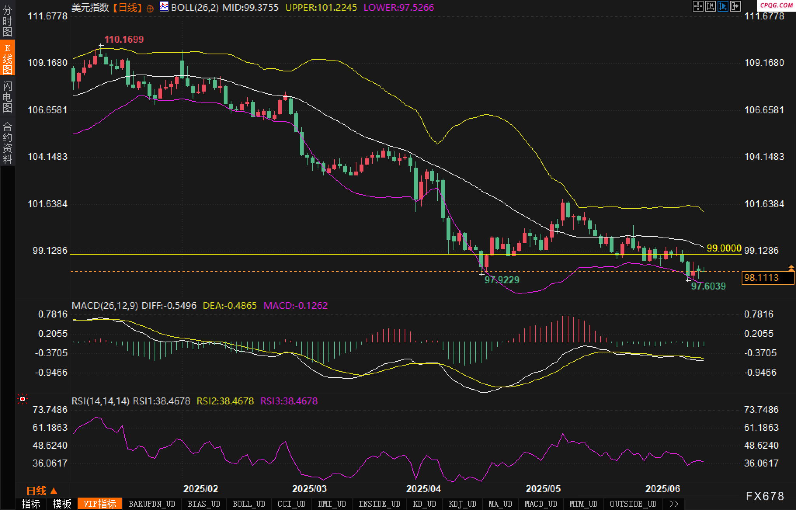The height and width of the screenshot is (510, 796).
Task: Click the 模板 button
Action: click(62, 504)
